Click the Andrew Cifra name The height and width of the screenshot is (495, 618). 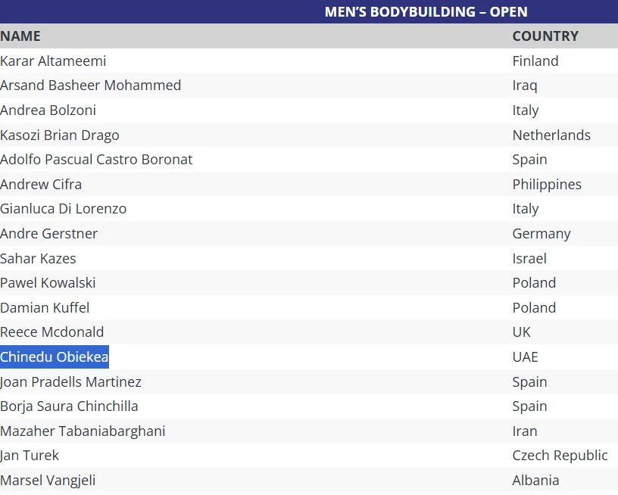pyautogui.click(x=41, y=184)
